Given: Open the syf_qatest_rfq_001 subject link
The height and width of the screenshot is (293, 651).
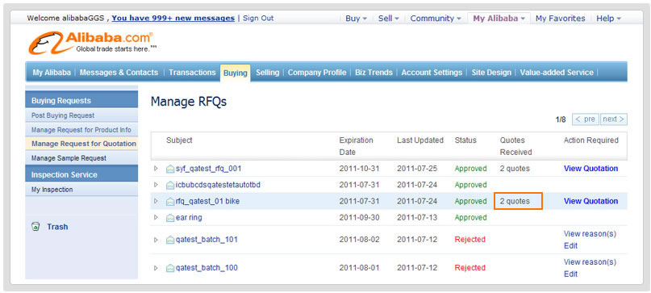Looking at the screenshot, I should [x=208, y=169].
